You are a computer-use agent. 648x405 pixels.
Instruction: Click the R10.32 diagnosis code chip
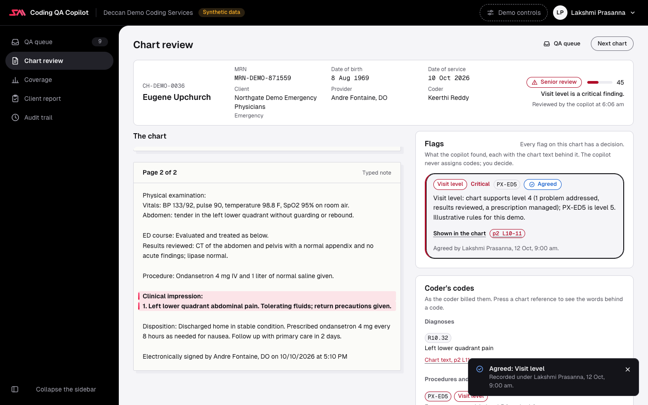(x=438, y=338)
